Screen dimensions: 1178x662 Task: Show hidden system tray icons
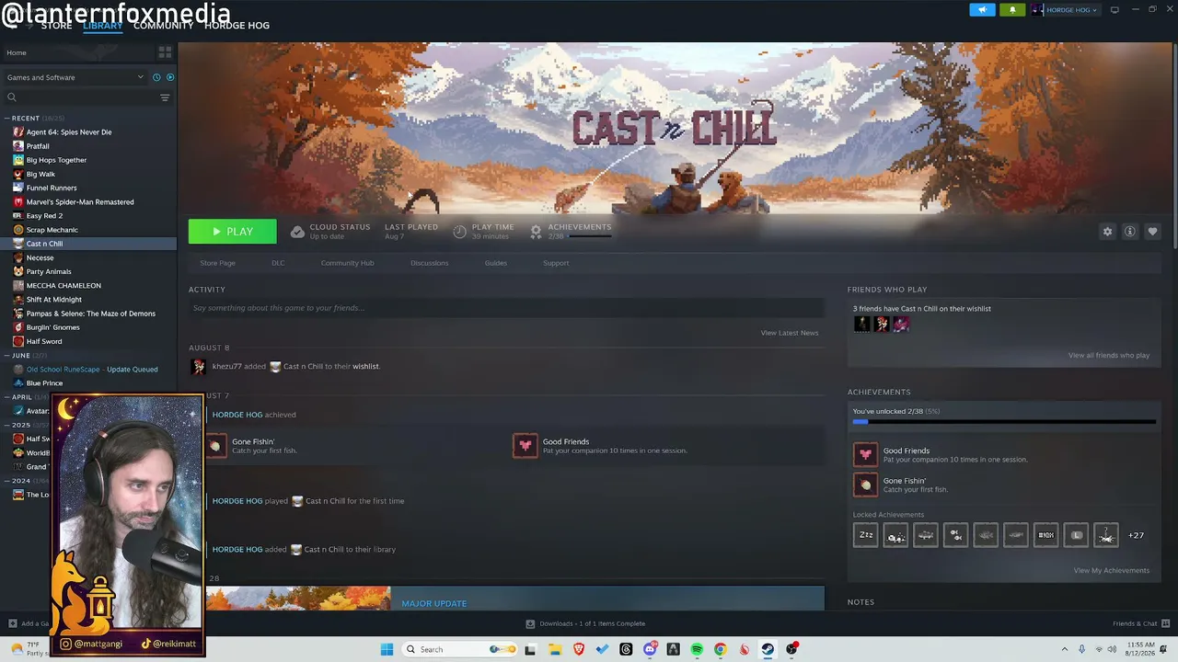click(x=1065, y=650)
